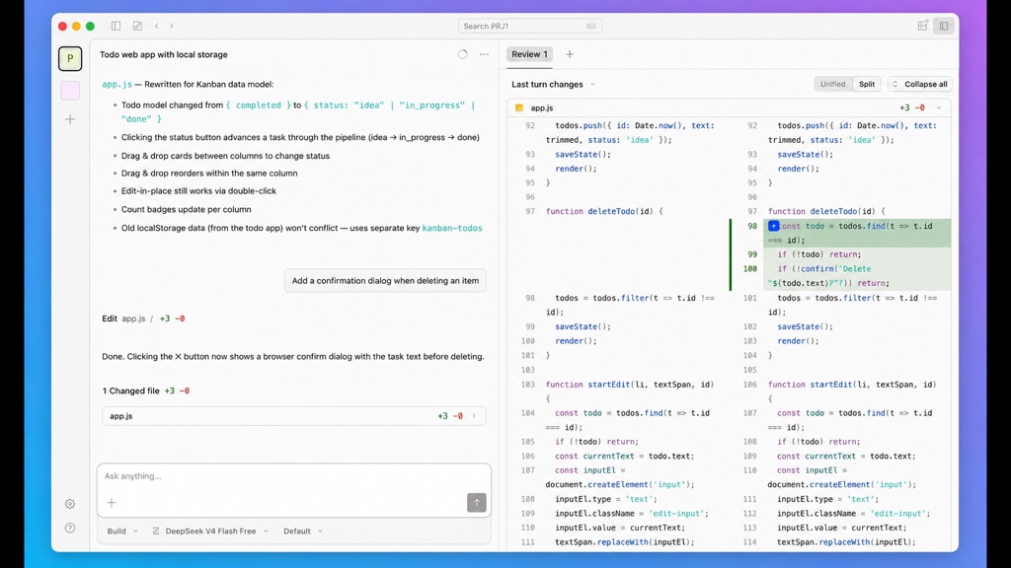The width and height of the screenshot is (1011, 568).
Task: Click 'if (!todo) return;' added line 99
Action: (818, 254)
